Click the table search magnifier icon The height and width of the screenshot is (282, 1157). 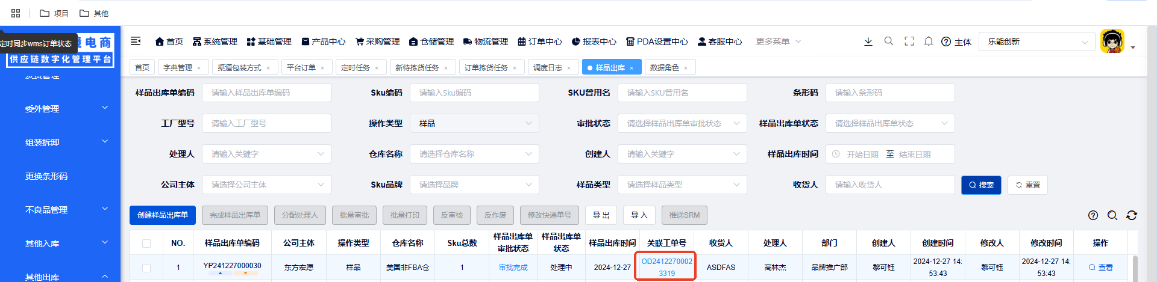(1112, 215)
